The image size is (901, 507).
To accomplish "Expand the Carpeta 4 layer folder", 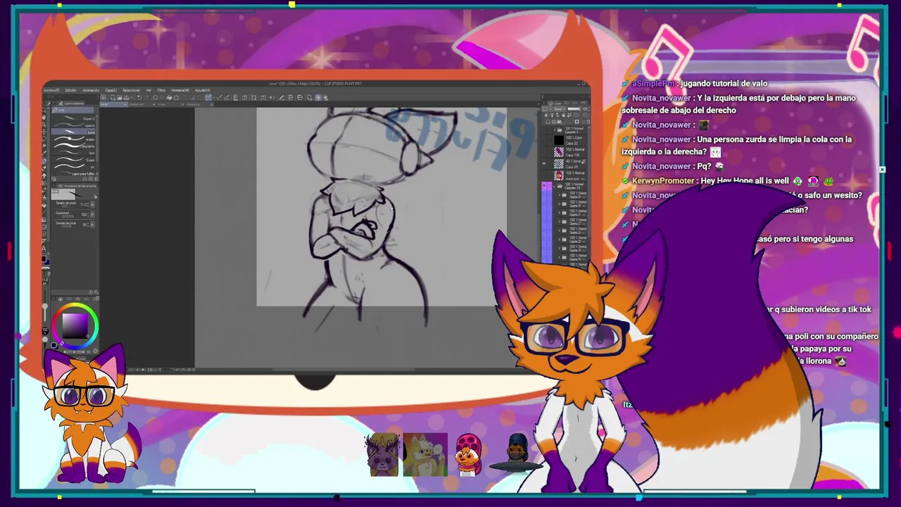I will tap(555, 130).
